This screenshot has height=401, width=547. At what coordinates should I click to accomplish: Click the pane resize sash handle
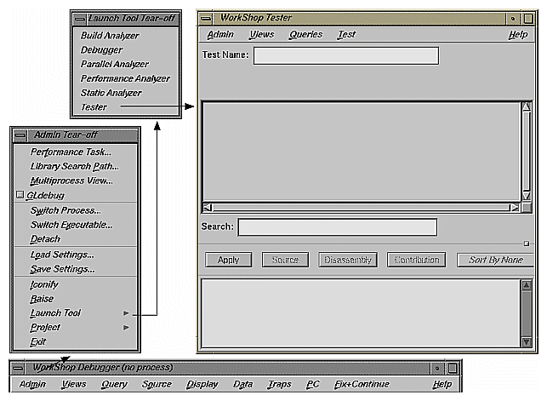pos(527,243)
